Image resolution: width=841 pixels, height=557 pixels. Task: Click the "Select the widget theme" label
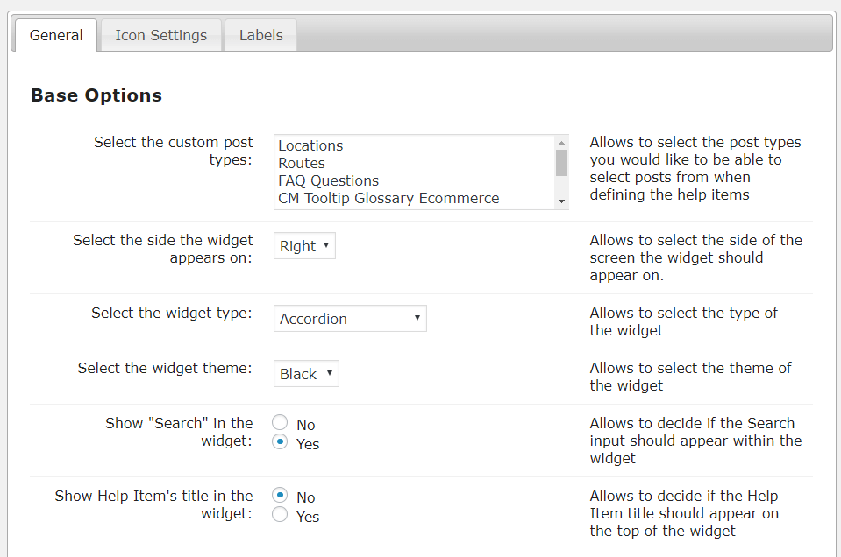pyautogui.click(x=165, y=368)
